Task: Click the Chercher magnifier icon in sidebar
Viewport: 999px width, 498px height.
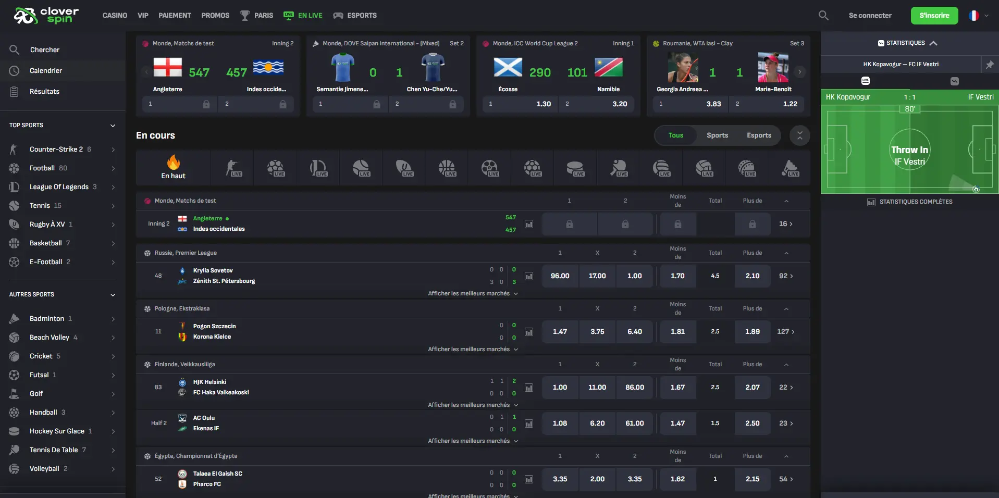Action: tap(14, 49)
